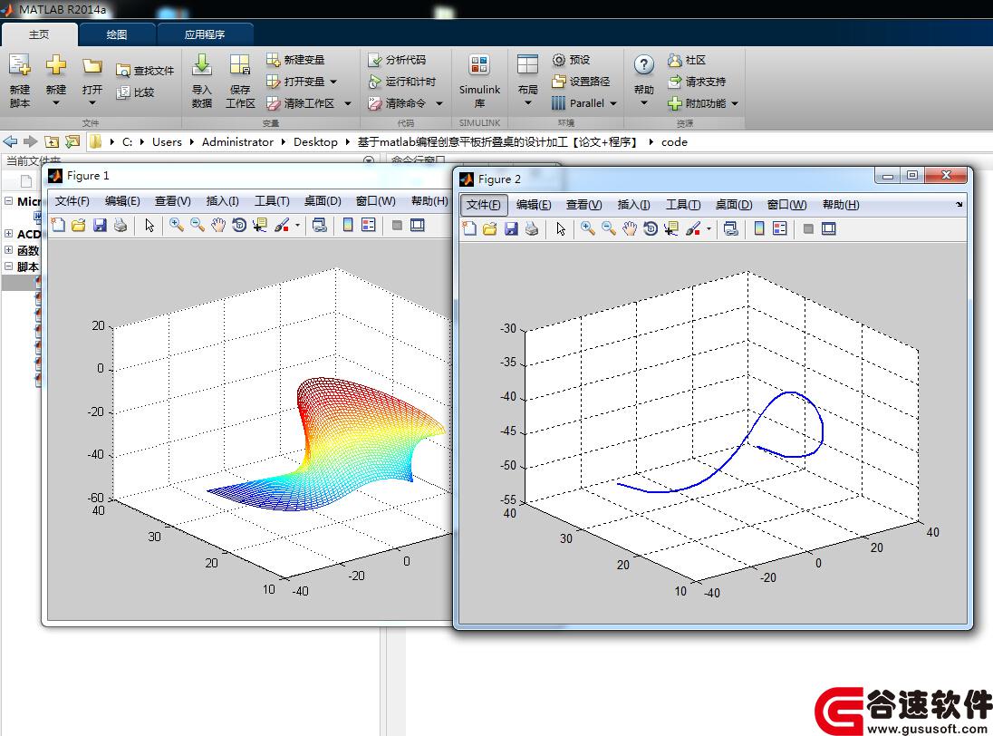Save Figure 1 with the disk icon

[100, 225]
